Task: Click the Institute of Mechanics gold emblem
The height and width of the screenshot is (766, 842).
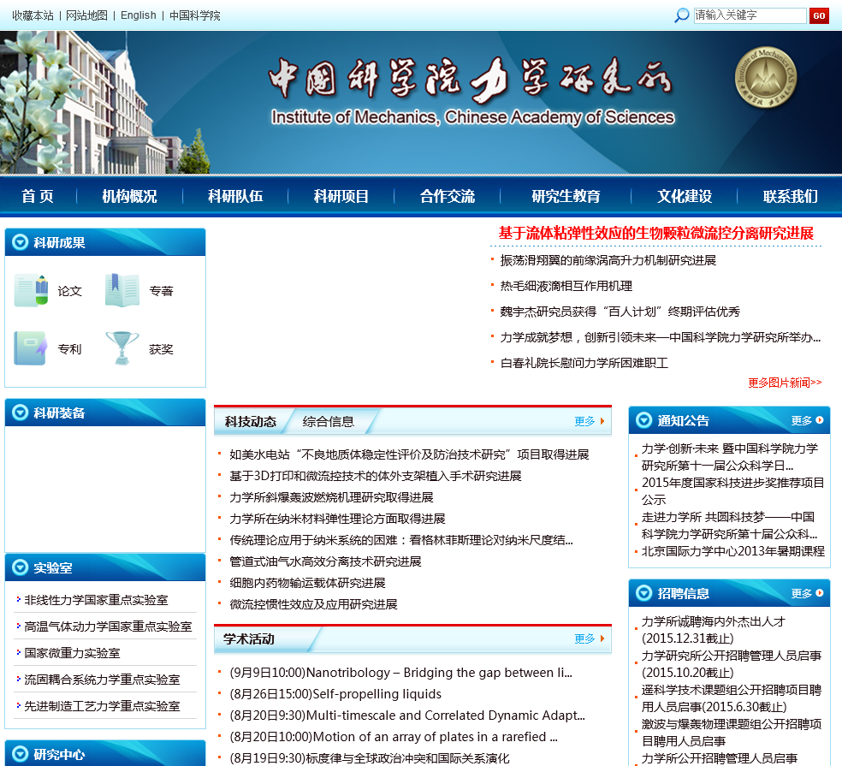Action: 765,77
